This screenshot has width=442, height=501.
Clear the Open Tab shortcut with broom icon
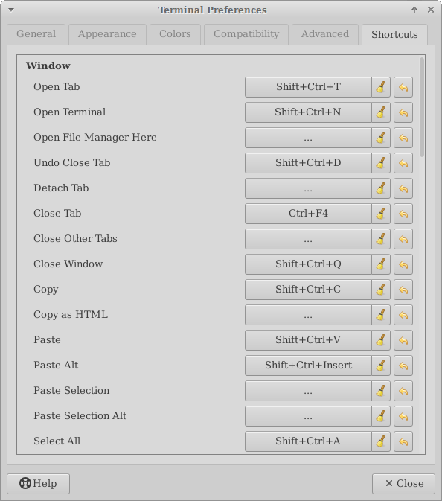pyautogui.click(x=381, y=87)
